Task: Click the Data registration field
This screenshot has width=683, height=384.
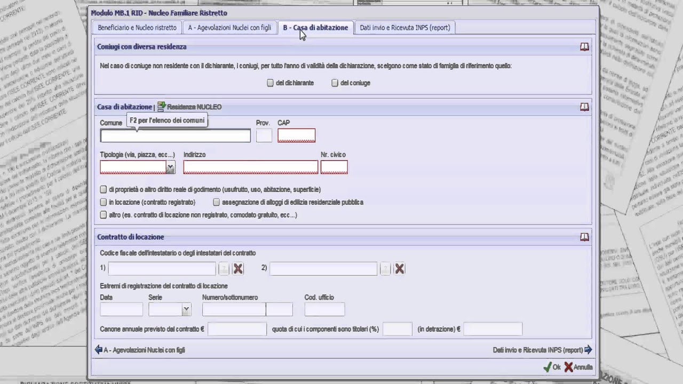Action: tap(121, 309)
